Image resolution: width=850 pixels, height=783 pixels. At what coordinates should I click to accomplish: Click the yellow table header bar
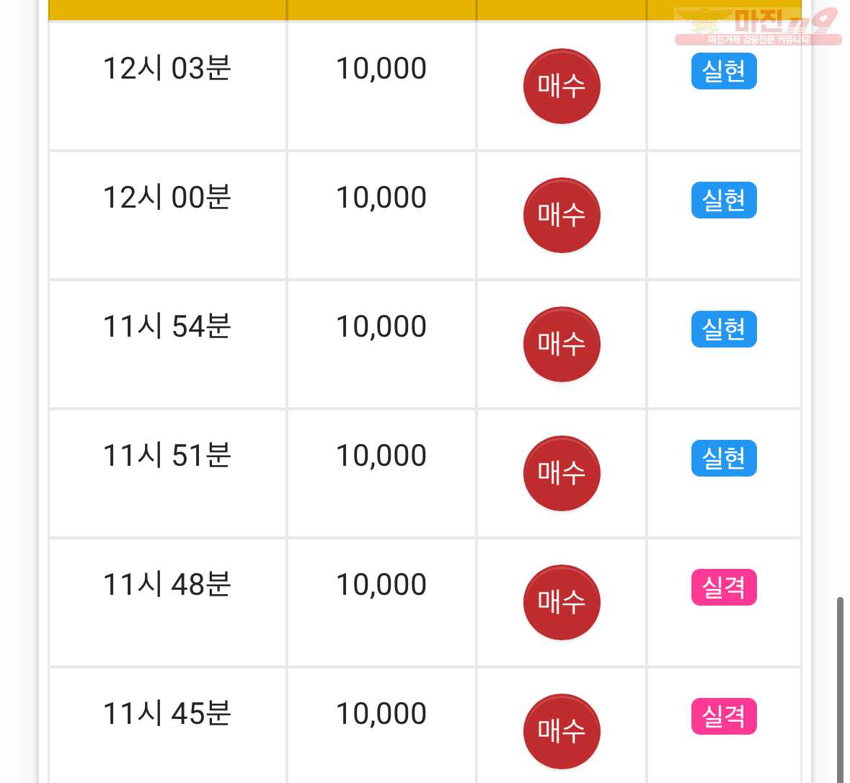click(425, 10)
